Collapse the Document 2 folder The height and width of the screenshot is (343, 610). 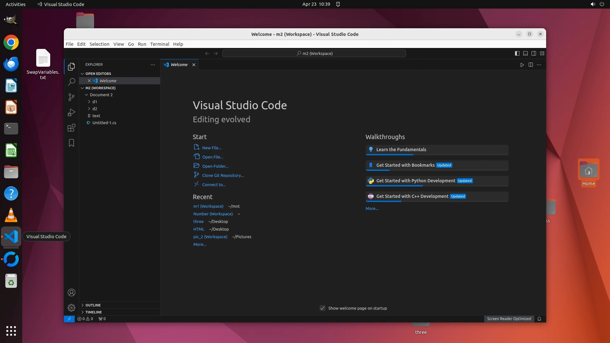point(101,95)
